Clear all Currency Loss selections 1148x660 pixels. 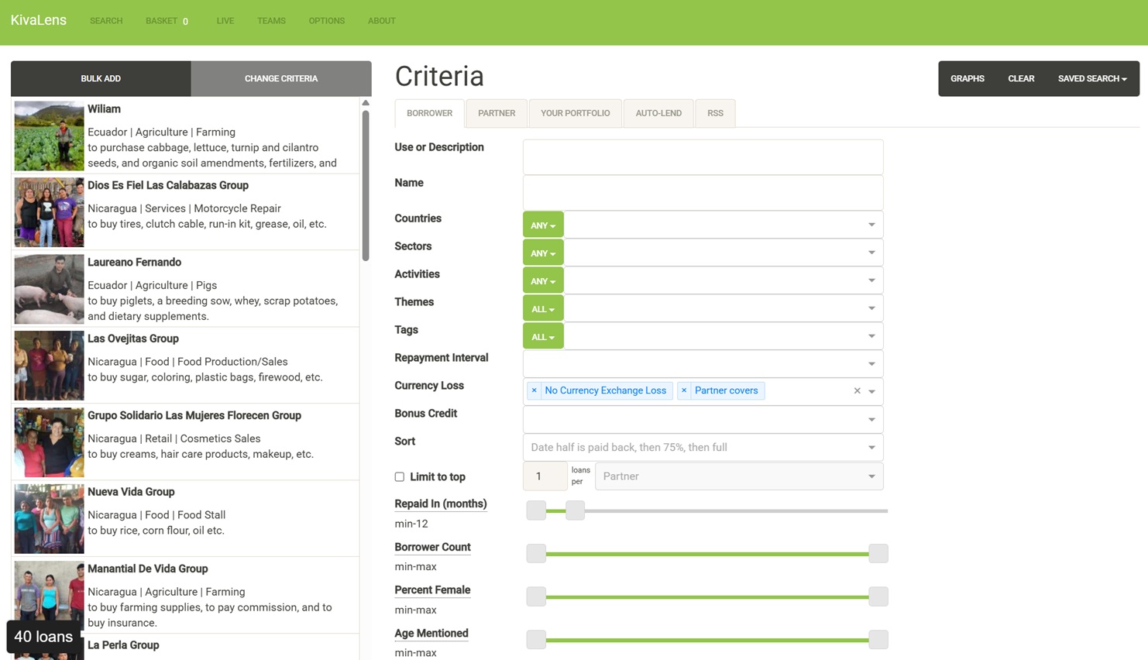[857, 391]
